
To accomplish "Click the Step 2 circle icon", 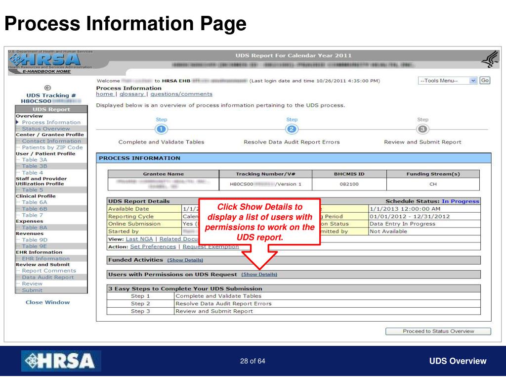I will 292,129.
